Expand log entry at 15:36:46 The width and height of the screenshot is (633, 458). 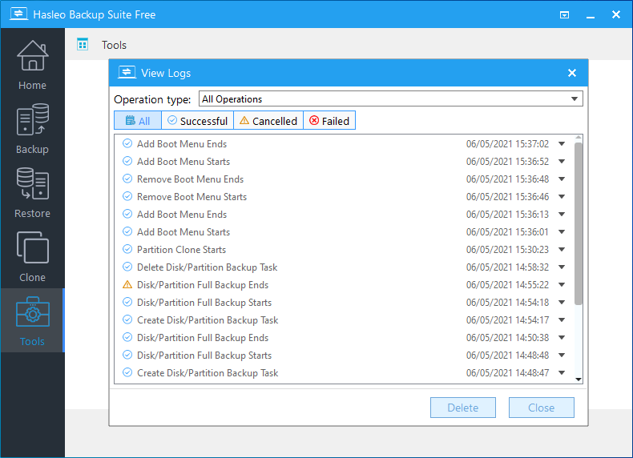point(562,196)
